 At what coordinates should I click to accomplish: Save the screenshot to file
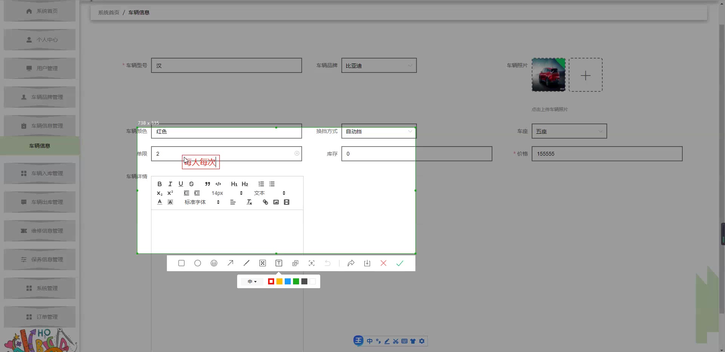coord(367,263)
